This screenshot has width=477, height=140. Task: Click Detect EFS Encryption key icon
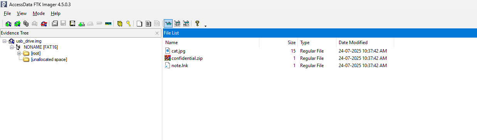point(128,23)
